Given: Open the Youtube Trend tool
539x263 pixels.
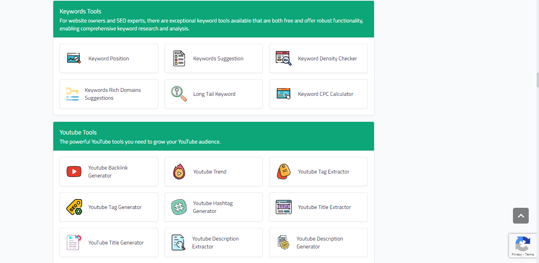Looking at the screenshot, I should (x=213, y=172).
